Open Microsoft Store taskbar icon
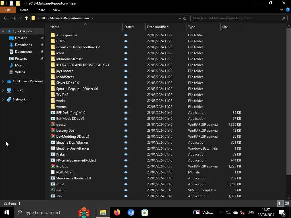Screen dimensions: 291x218 point(145,212)
